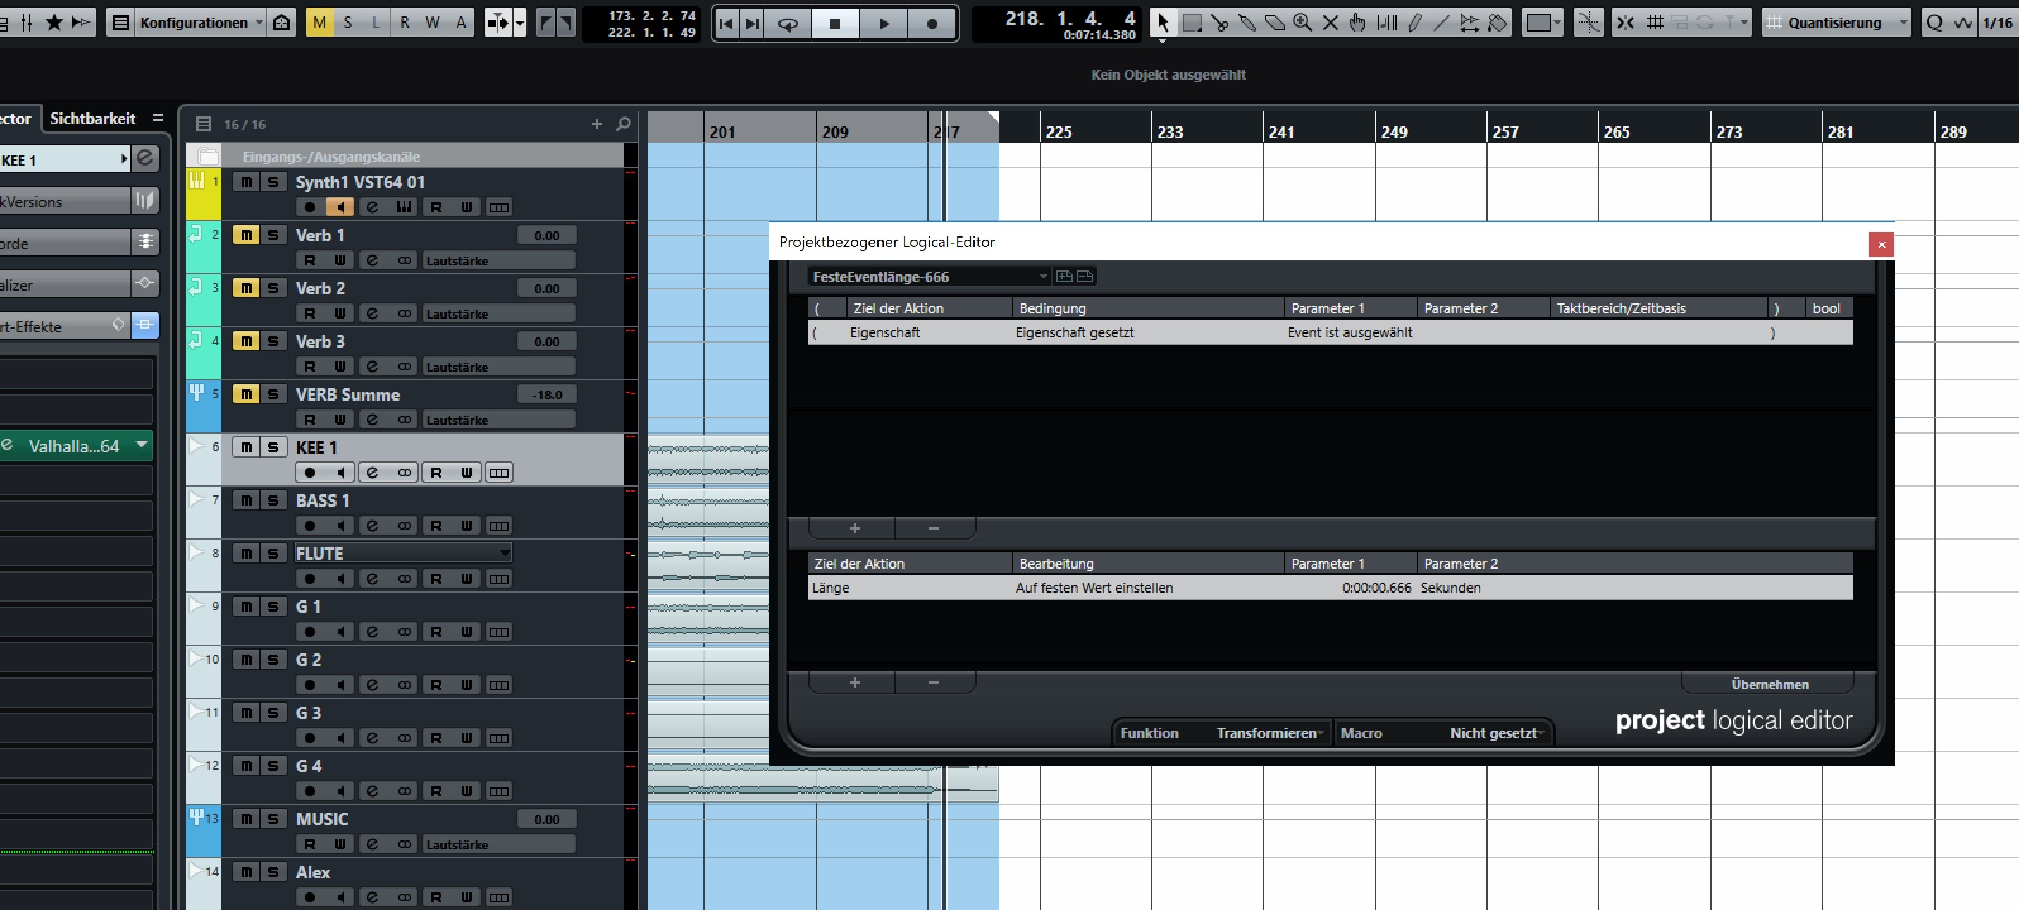Open the Macro Nicht gesetzt dropdown
Image resolution: width=2019 pixels, height=910 pixels.
coord(1497,733)
